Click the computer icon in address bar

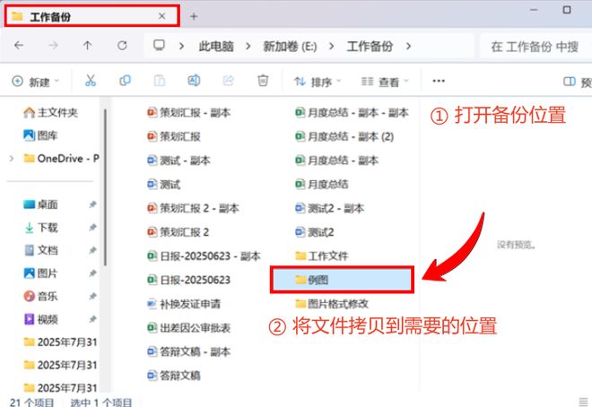click(159, 45)
